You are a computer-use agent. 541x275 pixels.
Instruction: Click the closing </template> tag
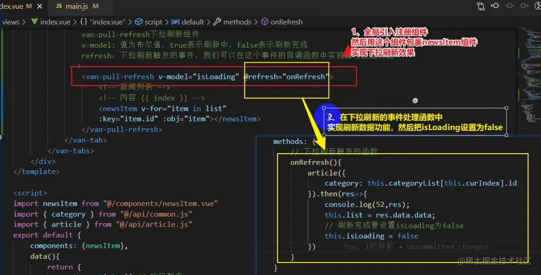[x=36, y=172]
